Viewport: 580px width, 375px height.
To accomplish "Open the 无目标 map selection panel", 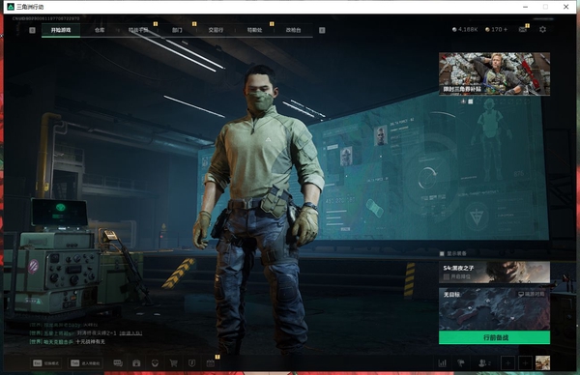I will (494, 309).
